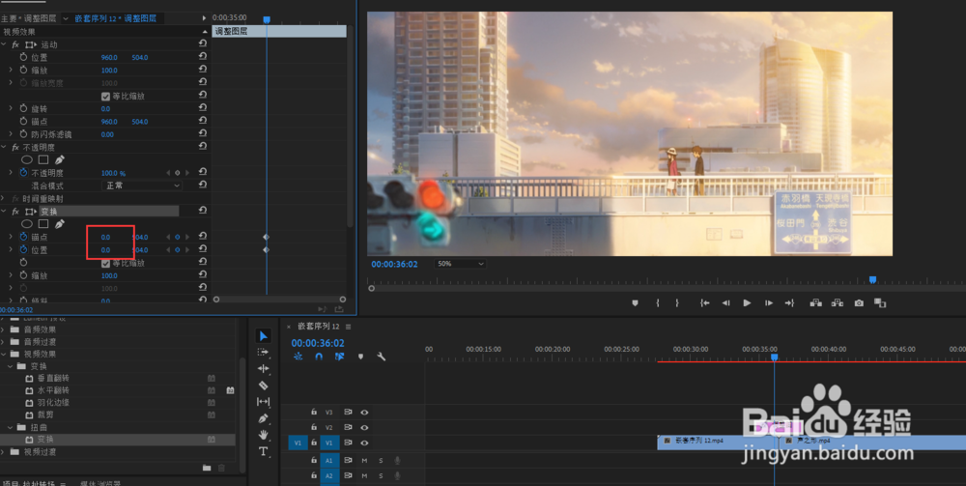Click Mark In button in program monitor
The height and width of the screenshot is (486, 966).
pyautogui.click(x=658, y=303)
